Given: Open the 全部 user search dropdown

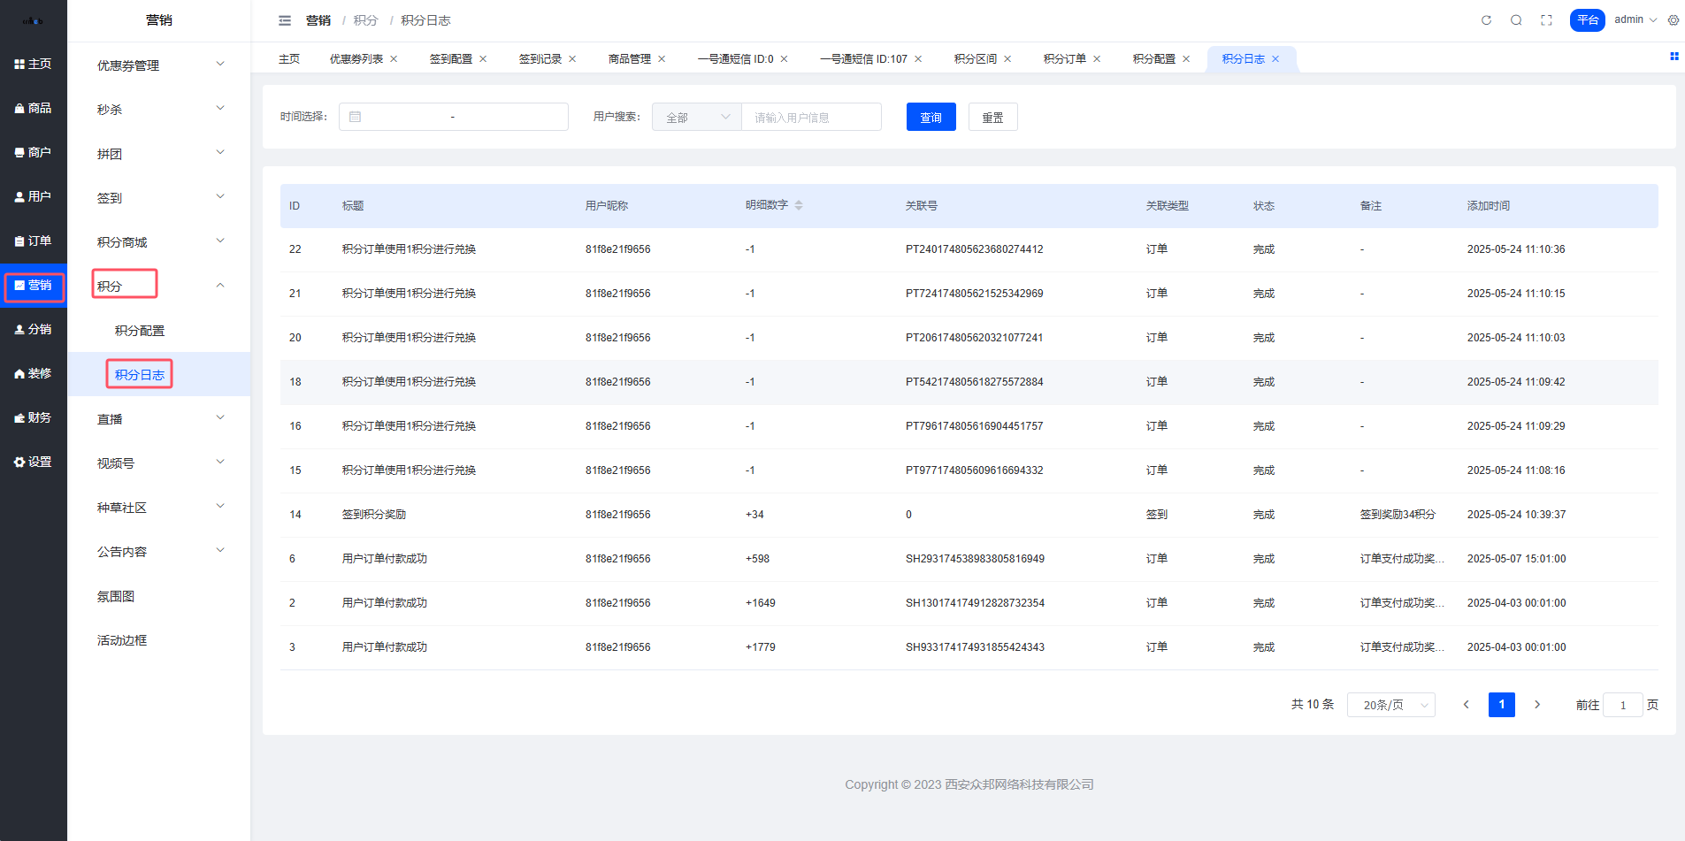Looking at the screenshot, I should click(697, 118).
